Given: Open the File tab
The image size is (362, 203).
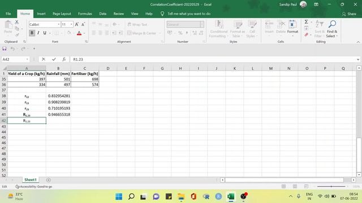Looking at the screenshot, I should pos(8,14).
